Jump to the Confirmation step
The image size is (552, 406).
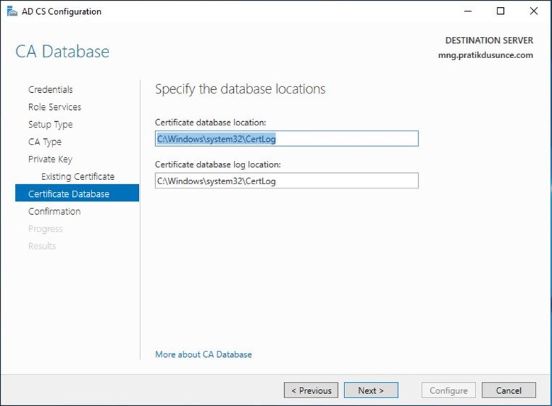[x=55, y=211]
